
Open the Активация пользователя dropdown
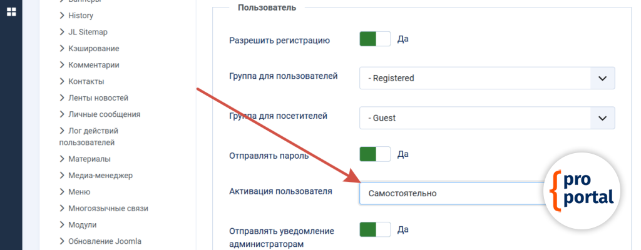click(x=451, y=193)
